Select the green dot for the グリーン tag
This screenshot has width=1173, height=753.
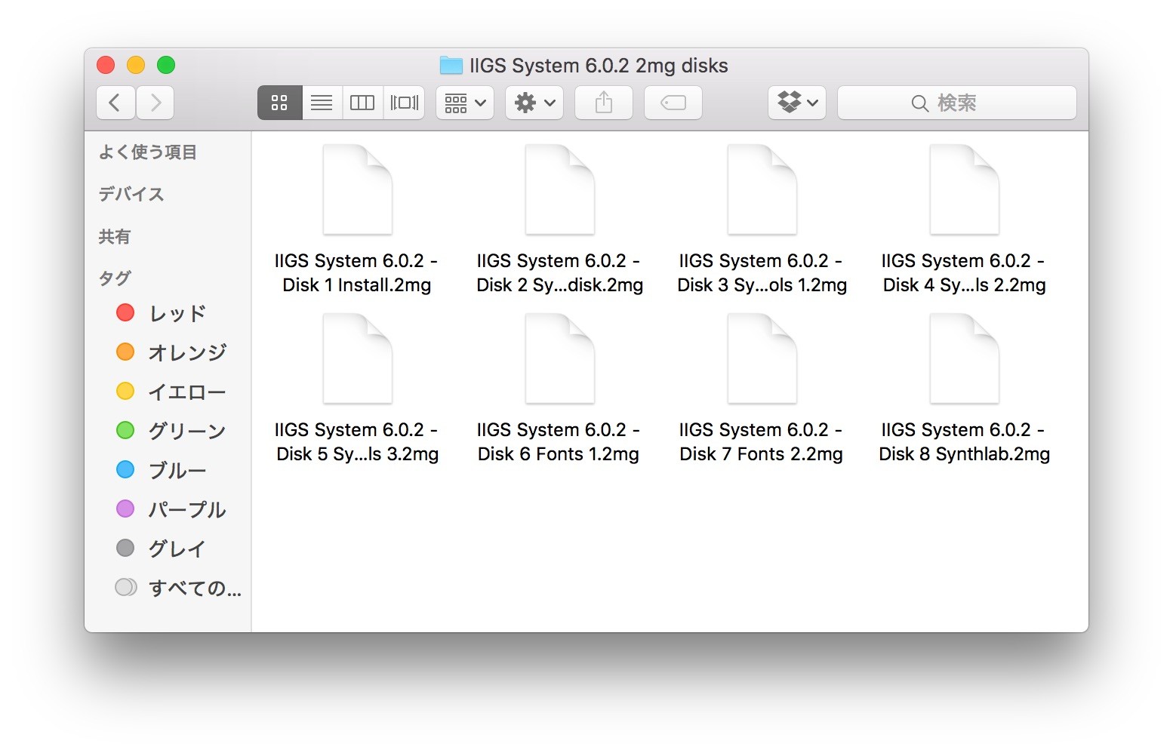click(x=125, y=431)
